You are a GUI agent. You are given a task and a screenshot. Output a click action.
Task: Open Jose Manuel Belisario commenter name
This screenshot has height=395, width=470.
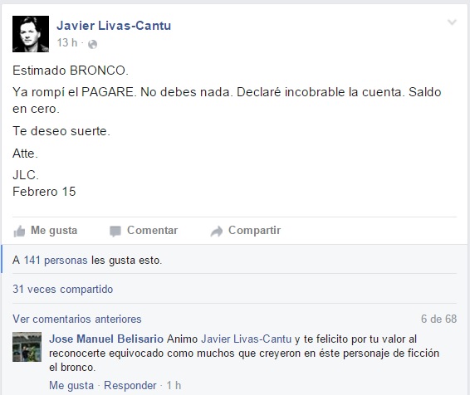tap(106, 339)
